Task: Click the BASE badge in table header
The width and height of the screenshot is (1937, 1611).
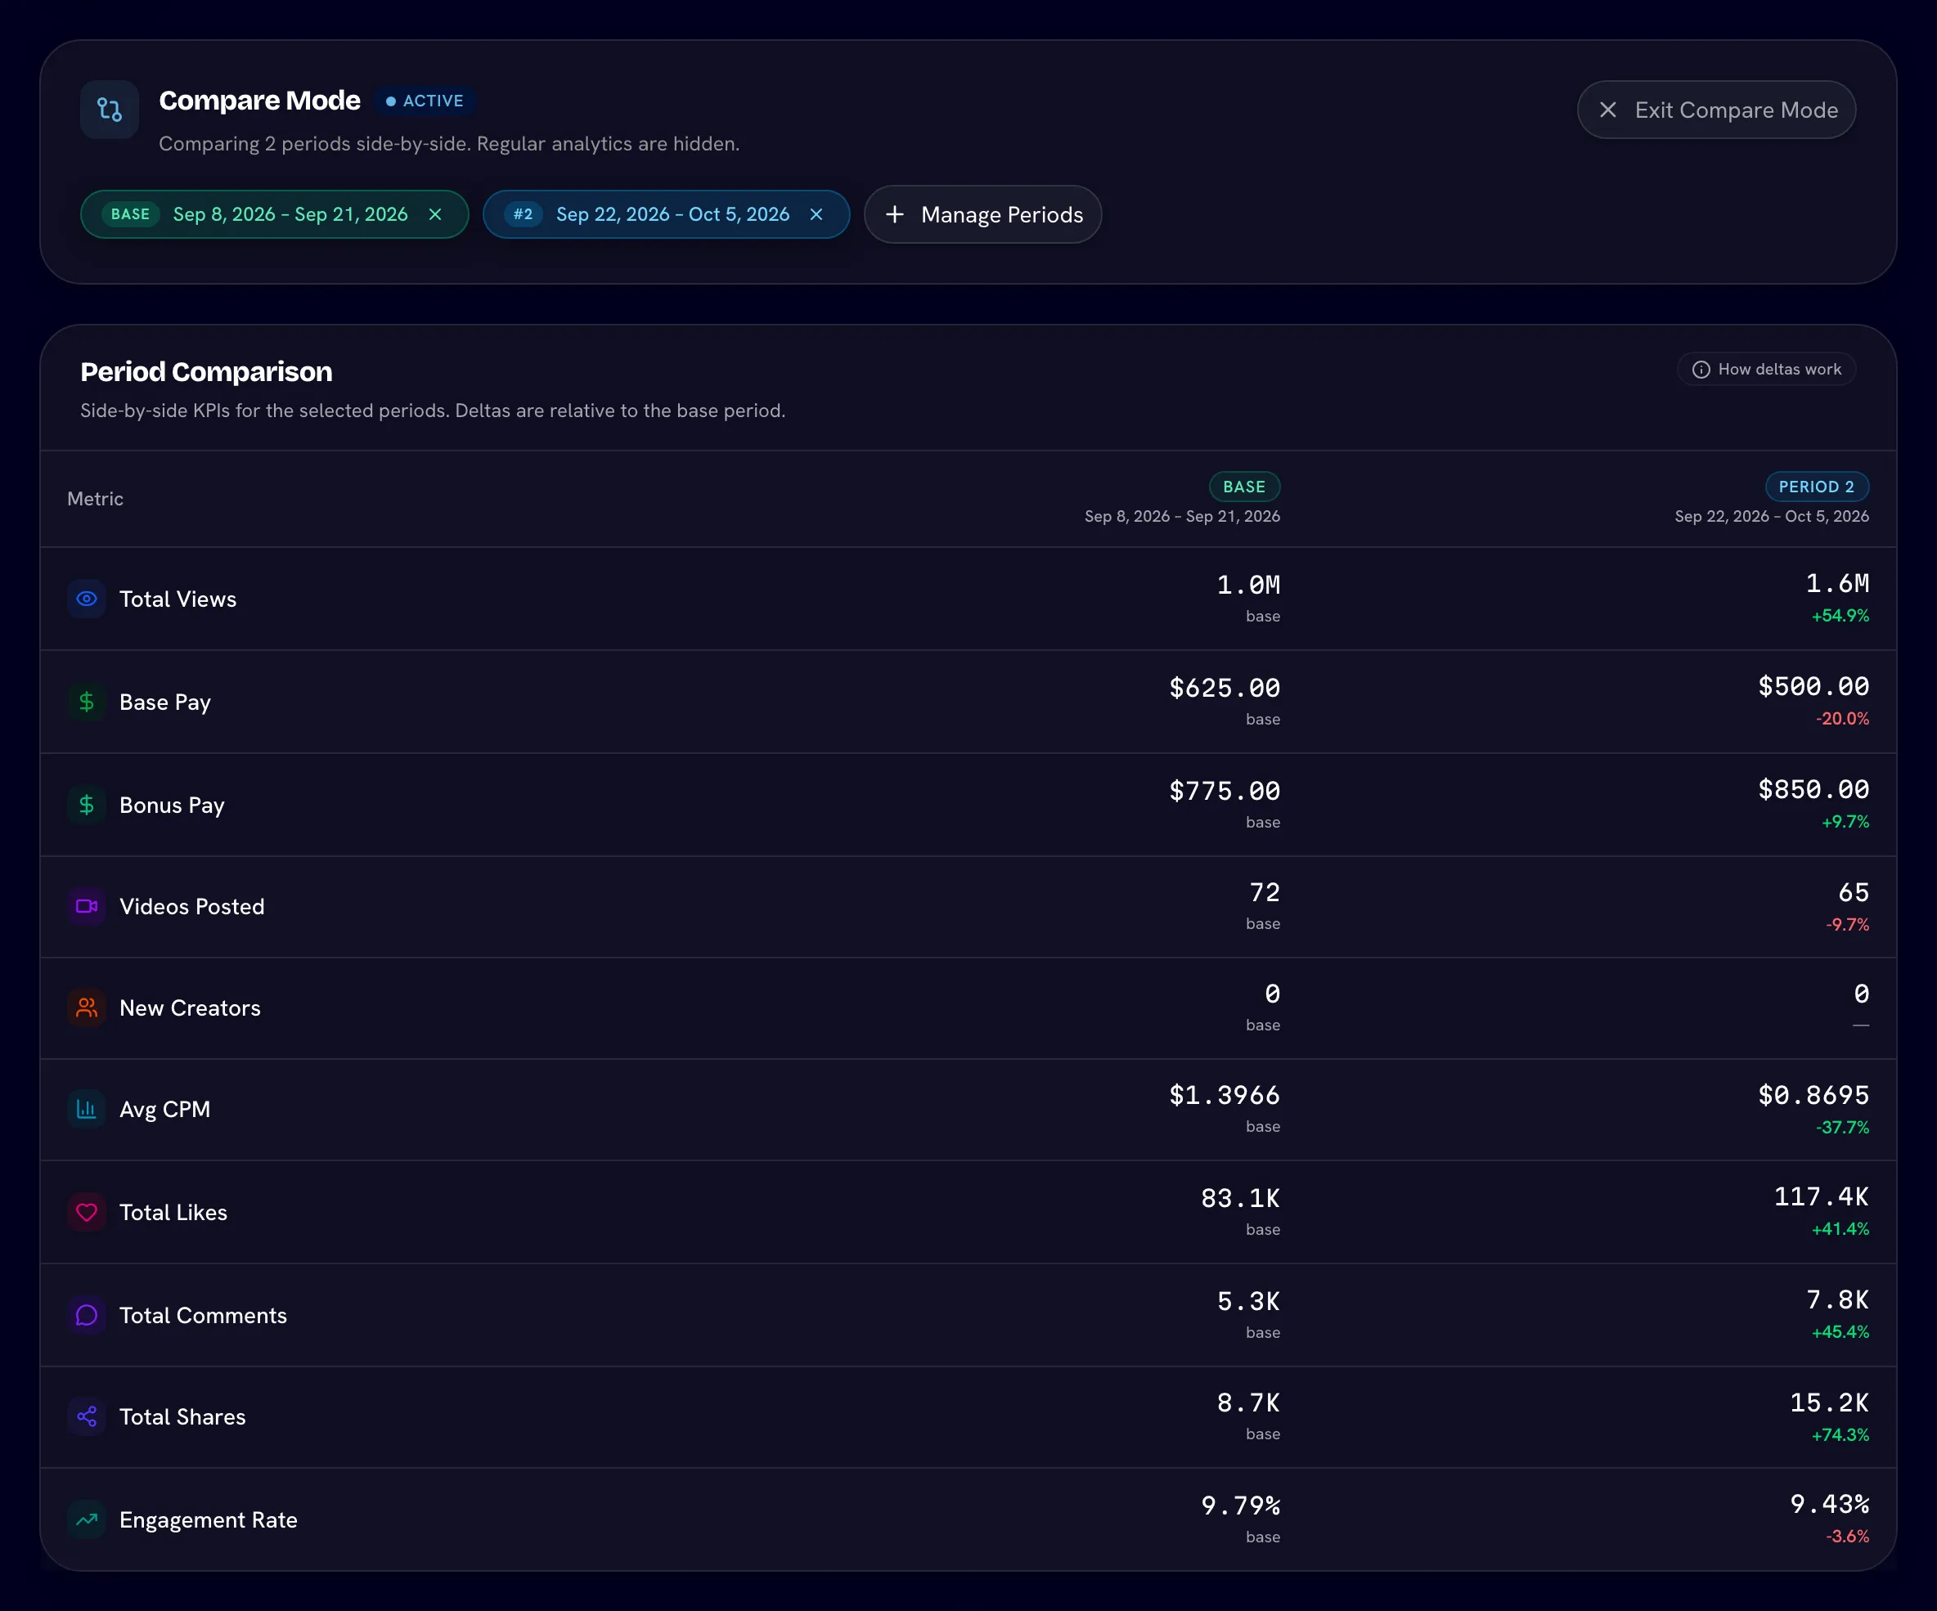Action: click(1244, 487)
